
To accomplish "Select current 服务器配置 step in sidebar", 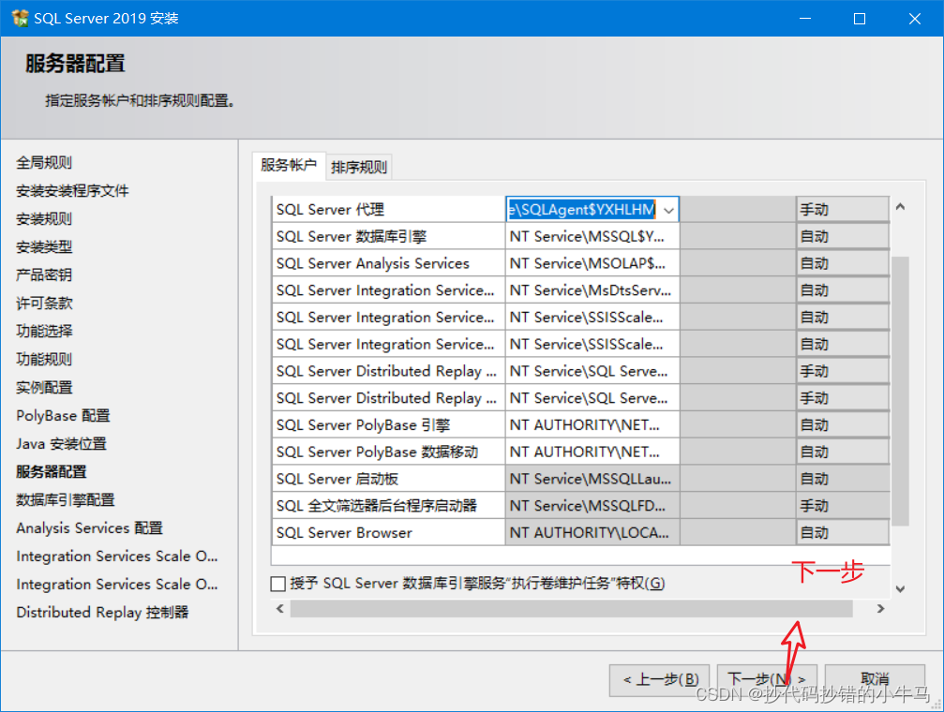I will [x=52, y=472].
